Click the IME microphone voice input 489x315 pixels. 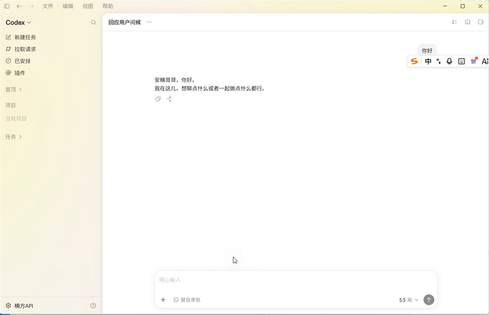[449, 62]
